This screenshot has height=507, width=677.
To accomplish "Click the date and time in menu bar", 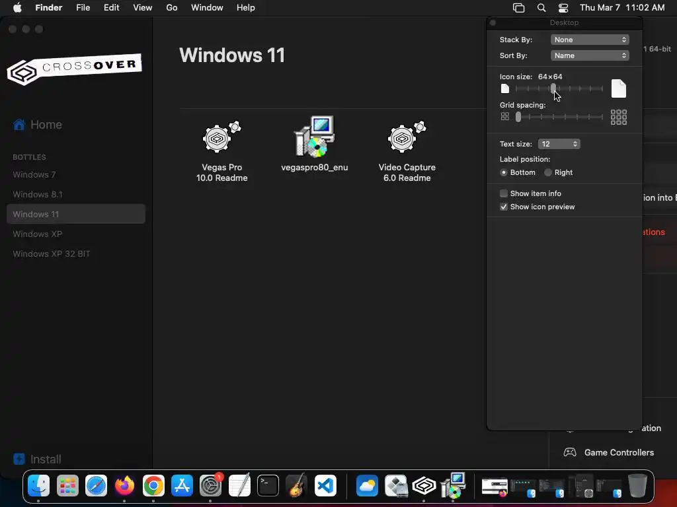I will pos(622,8).
